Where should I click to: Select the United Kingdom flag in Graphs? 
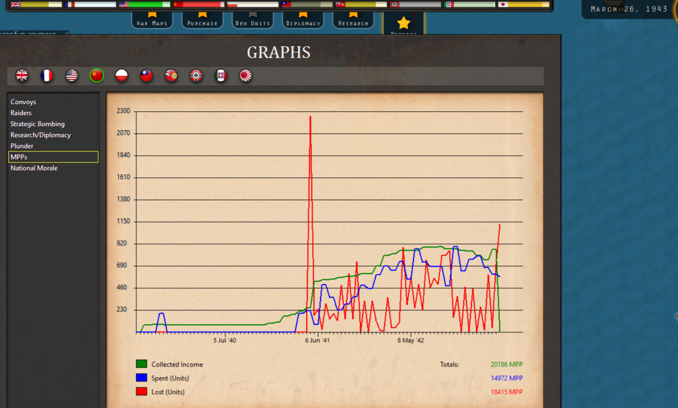[x=22, y=75]
